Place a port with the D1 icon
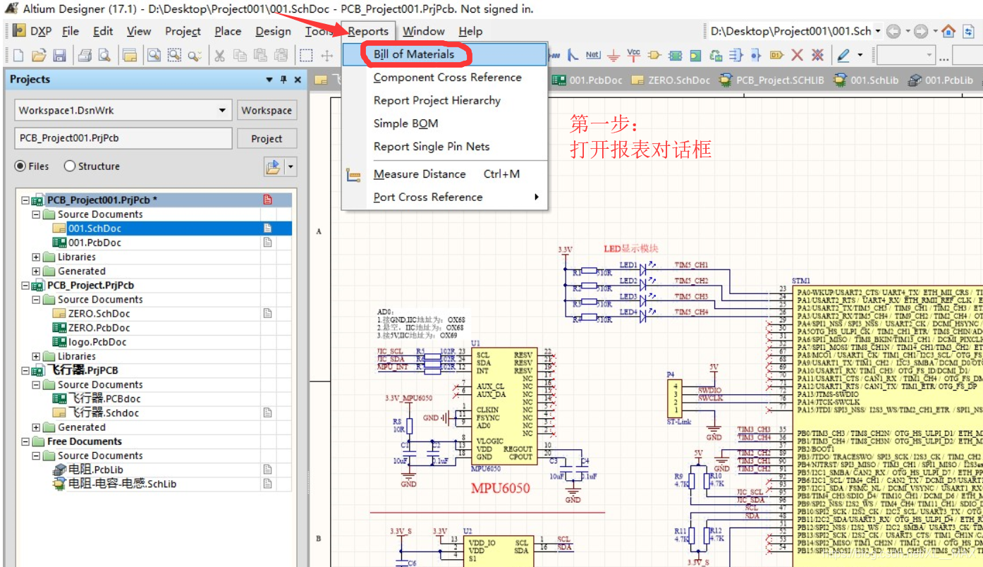Screen dimensions: 983x567 pos(776,55)
